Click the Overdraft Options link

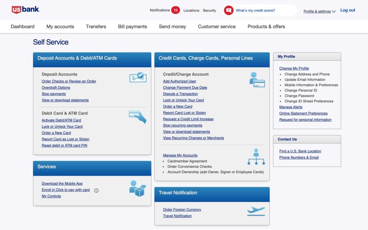click(56, 88)
